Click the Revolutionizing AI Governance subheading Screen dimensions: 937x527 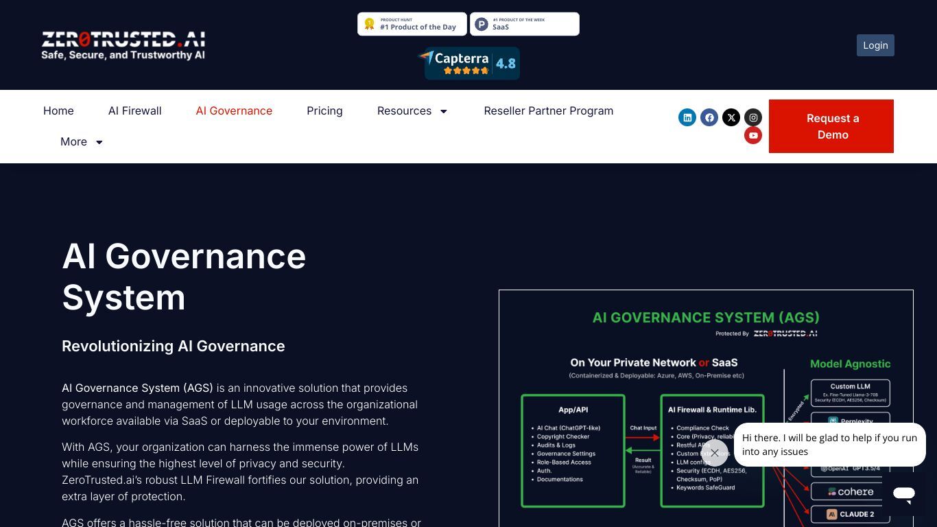click(x=174, y=346)
